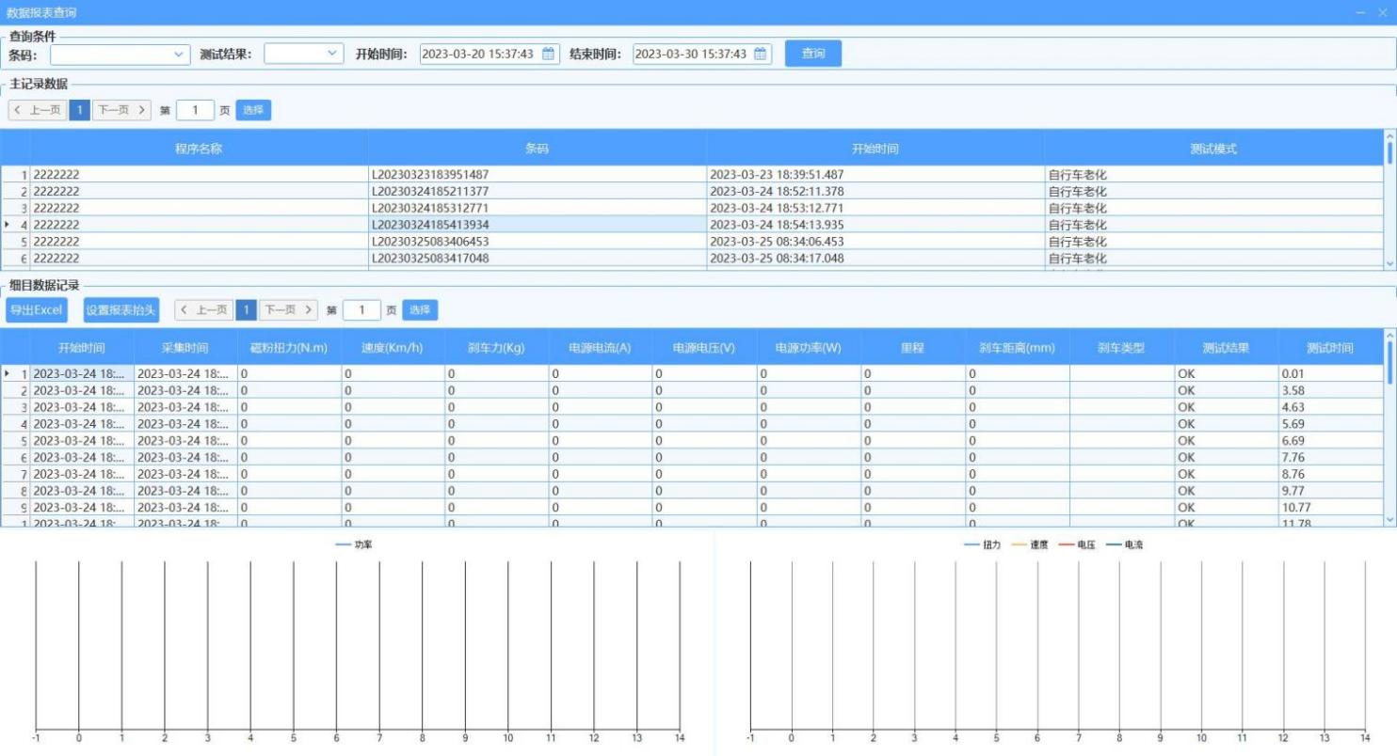Open the start time calendar picker icon

548,55
